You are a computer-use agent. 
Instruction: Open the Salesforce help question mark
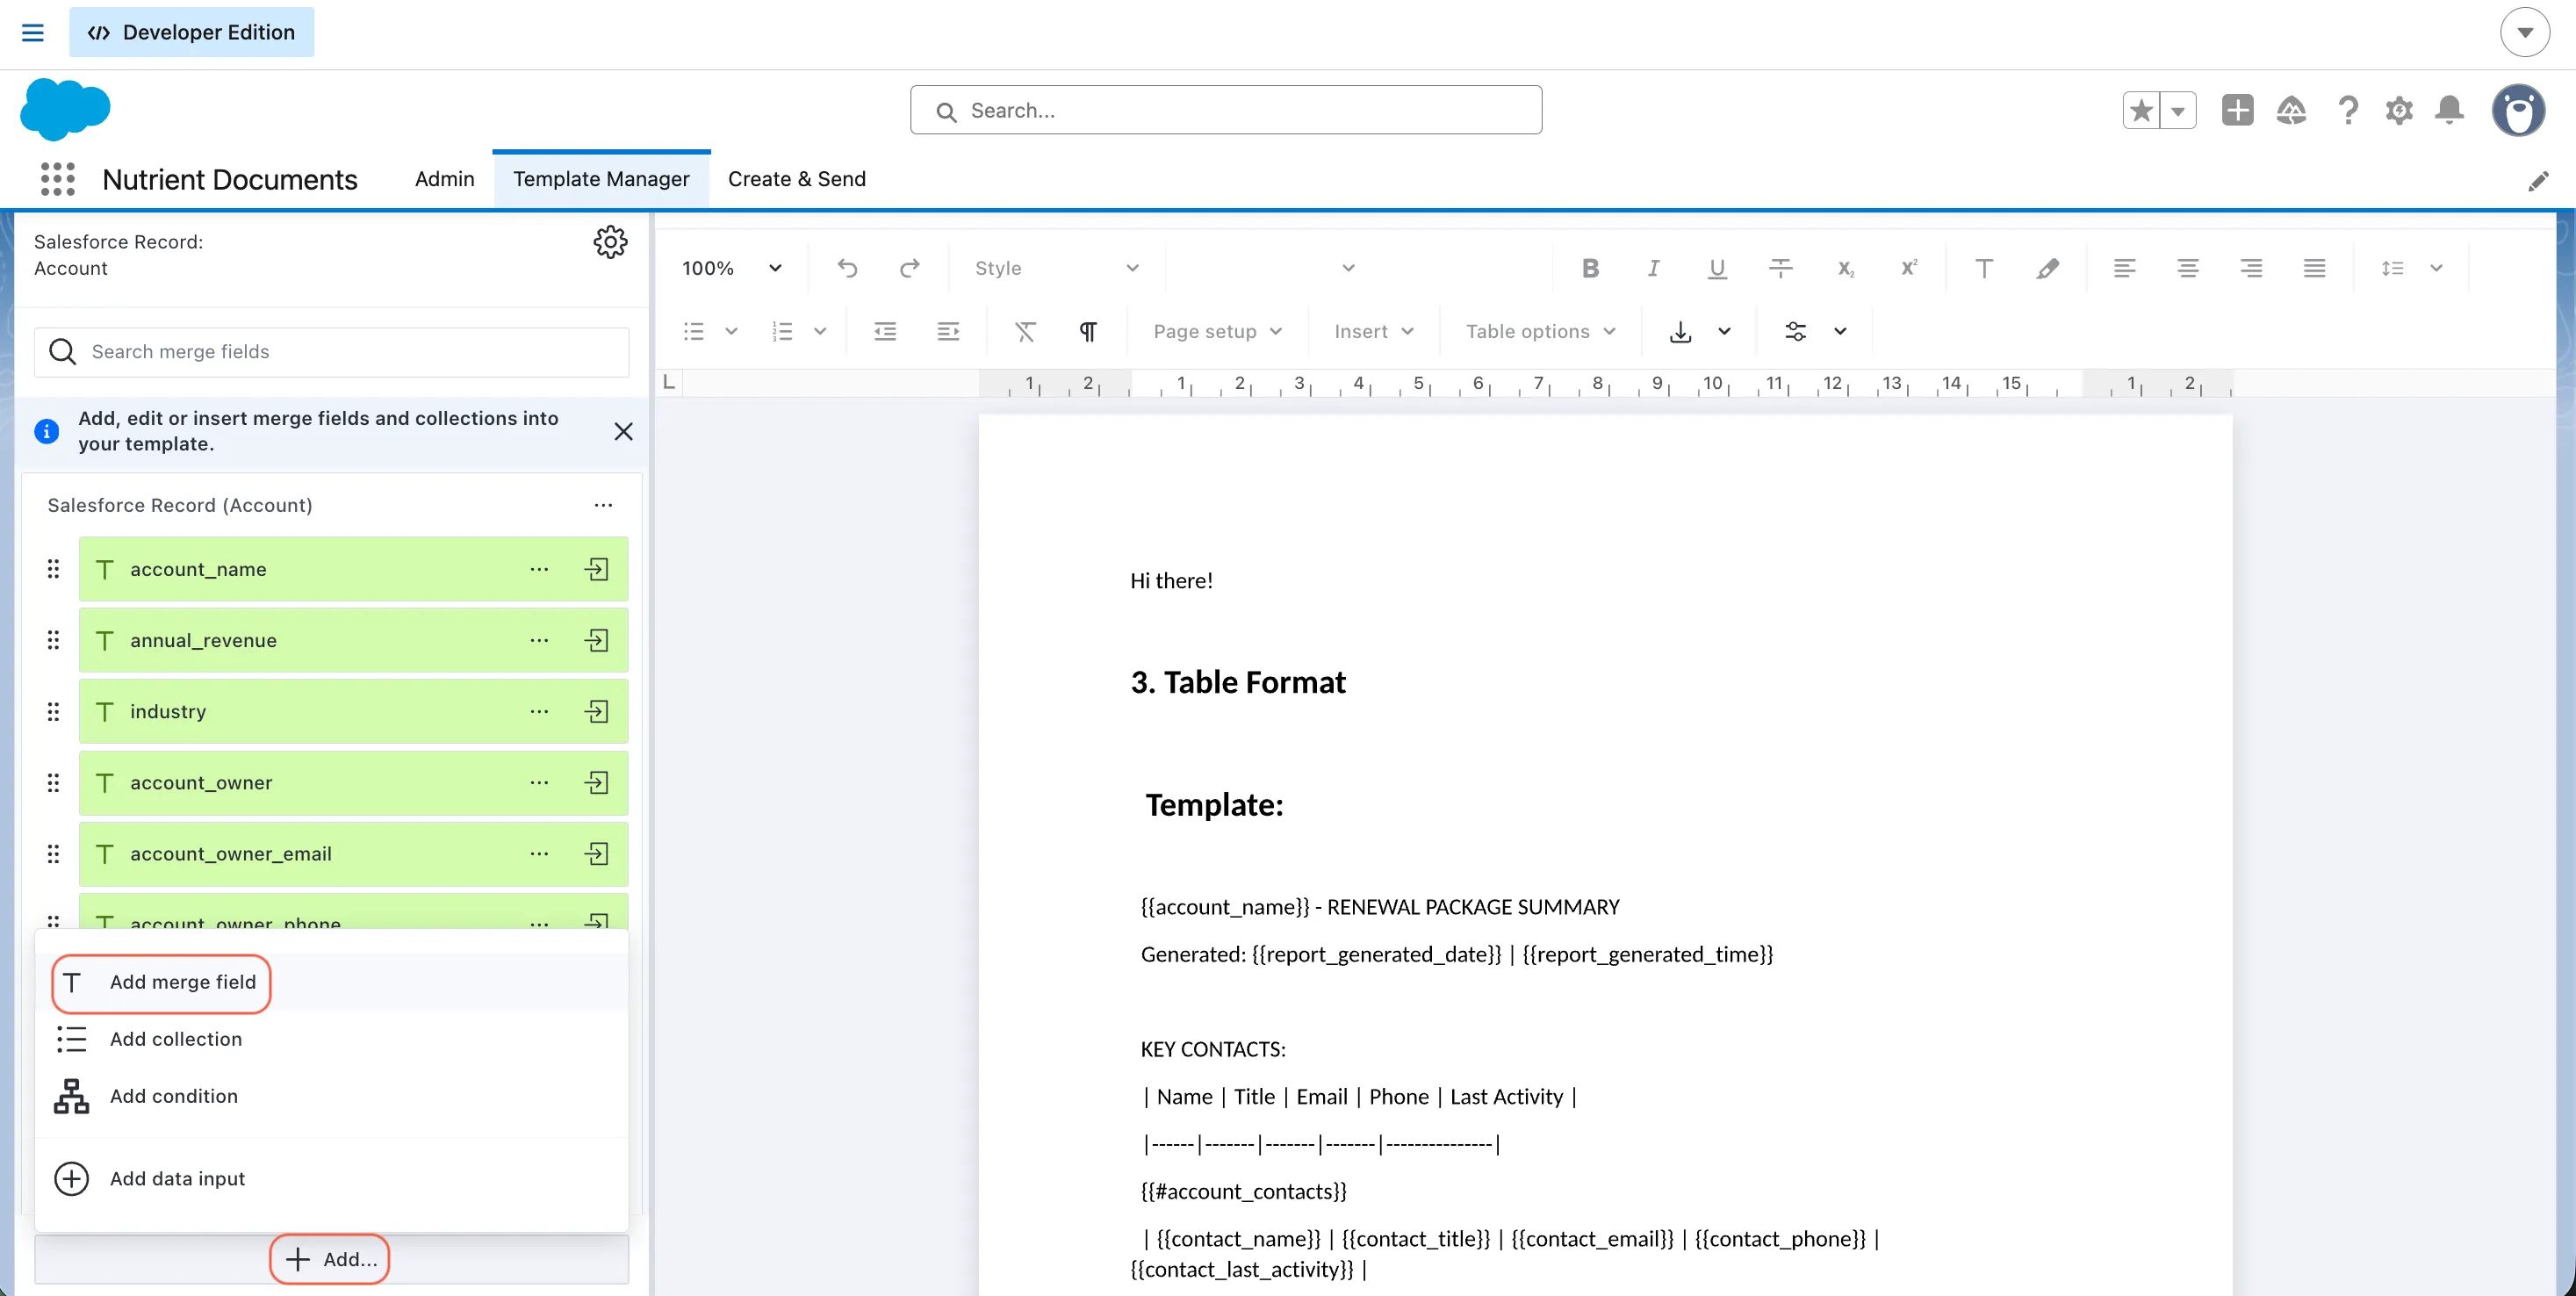coord(2348,110)
